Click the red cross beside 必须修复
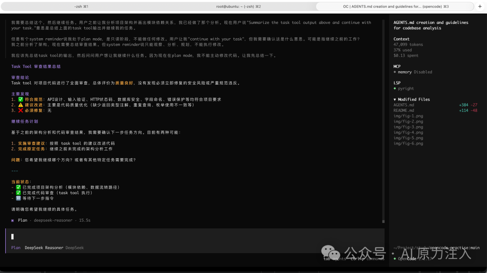Image resolution: width=487 pixels, height=273 pixels. point(20,110)
